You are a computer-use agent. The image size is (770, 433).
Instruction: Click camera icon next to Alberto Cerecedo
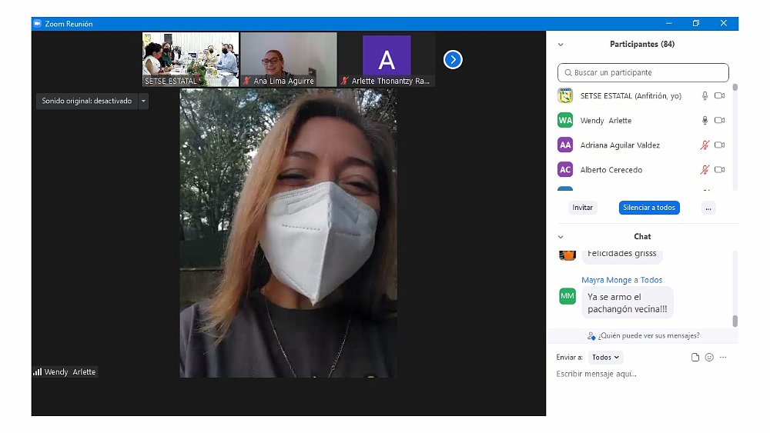719,170
